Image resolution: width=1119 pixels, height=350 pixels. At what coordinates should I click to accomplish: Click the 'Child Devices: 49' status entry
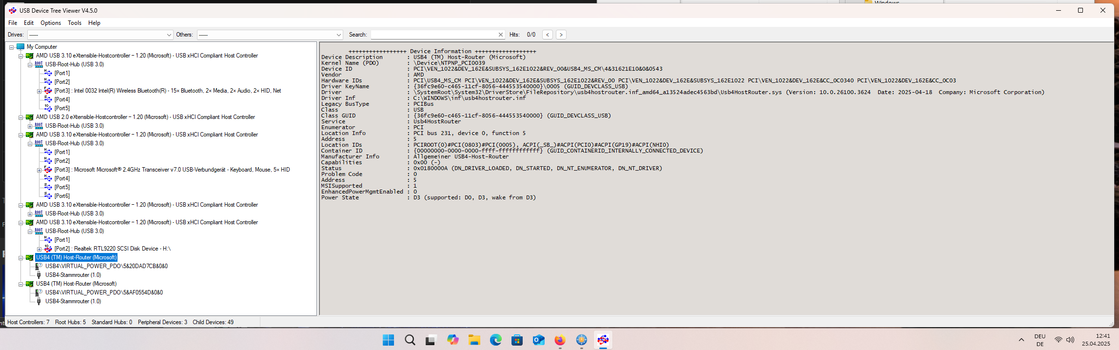tap(213, 322)
